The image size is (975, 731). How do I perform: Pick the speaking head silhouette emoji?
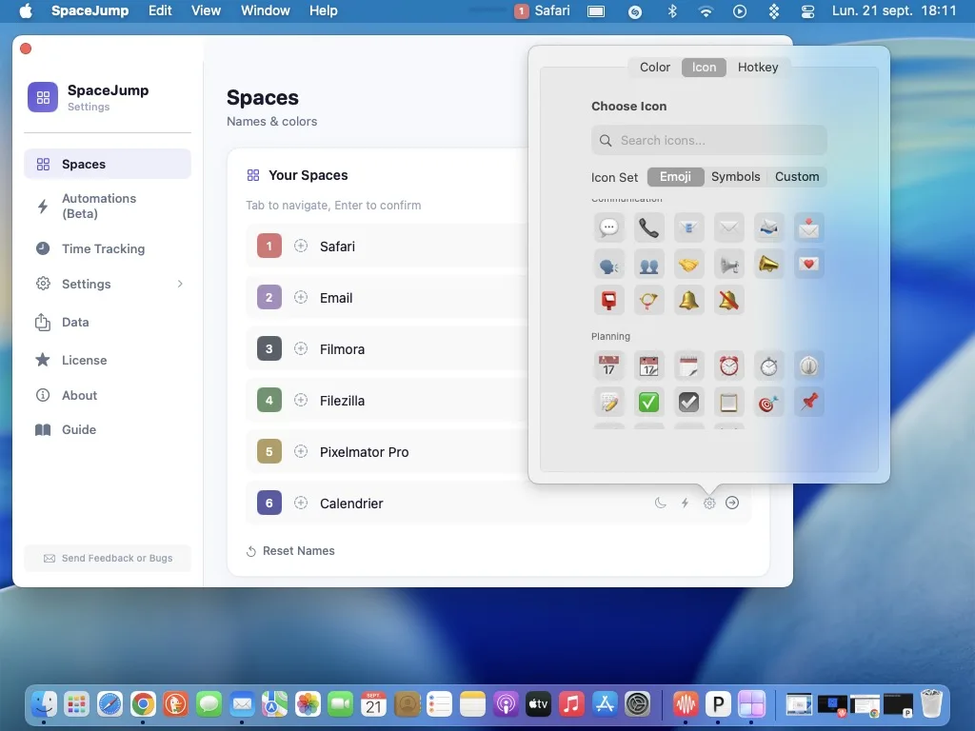(x=608, y=265)
